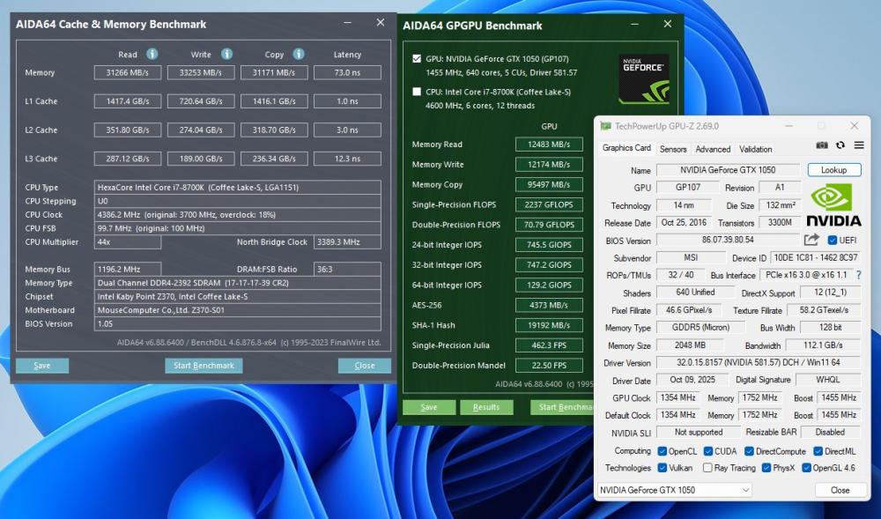Click GPU-Z title bar app icon
This screenshot has width=881, height=519.
[605, 126]
